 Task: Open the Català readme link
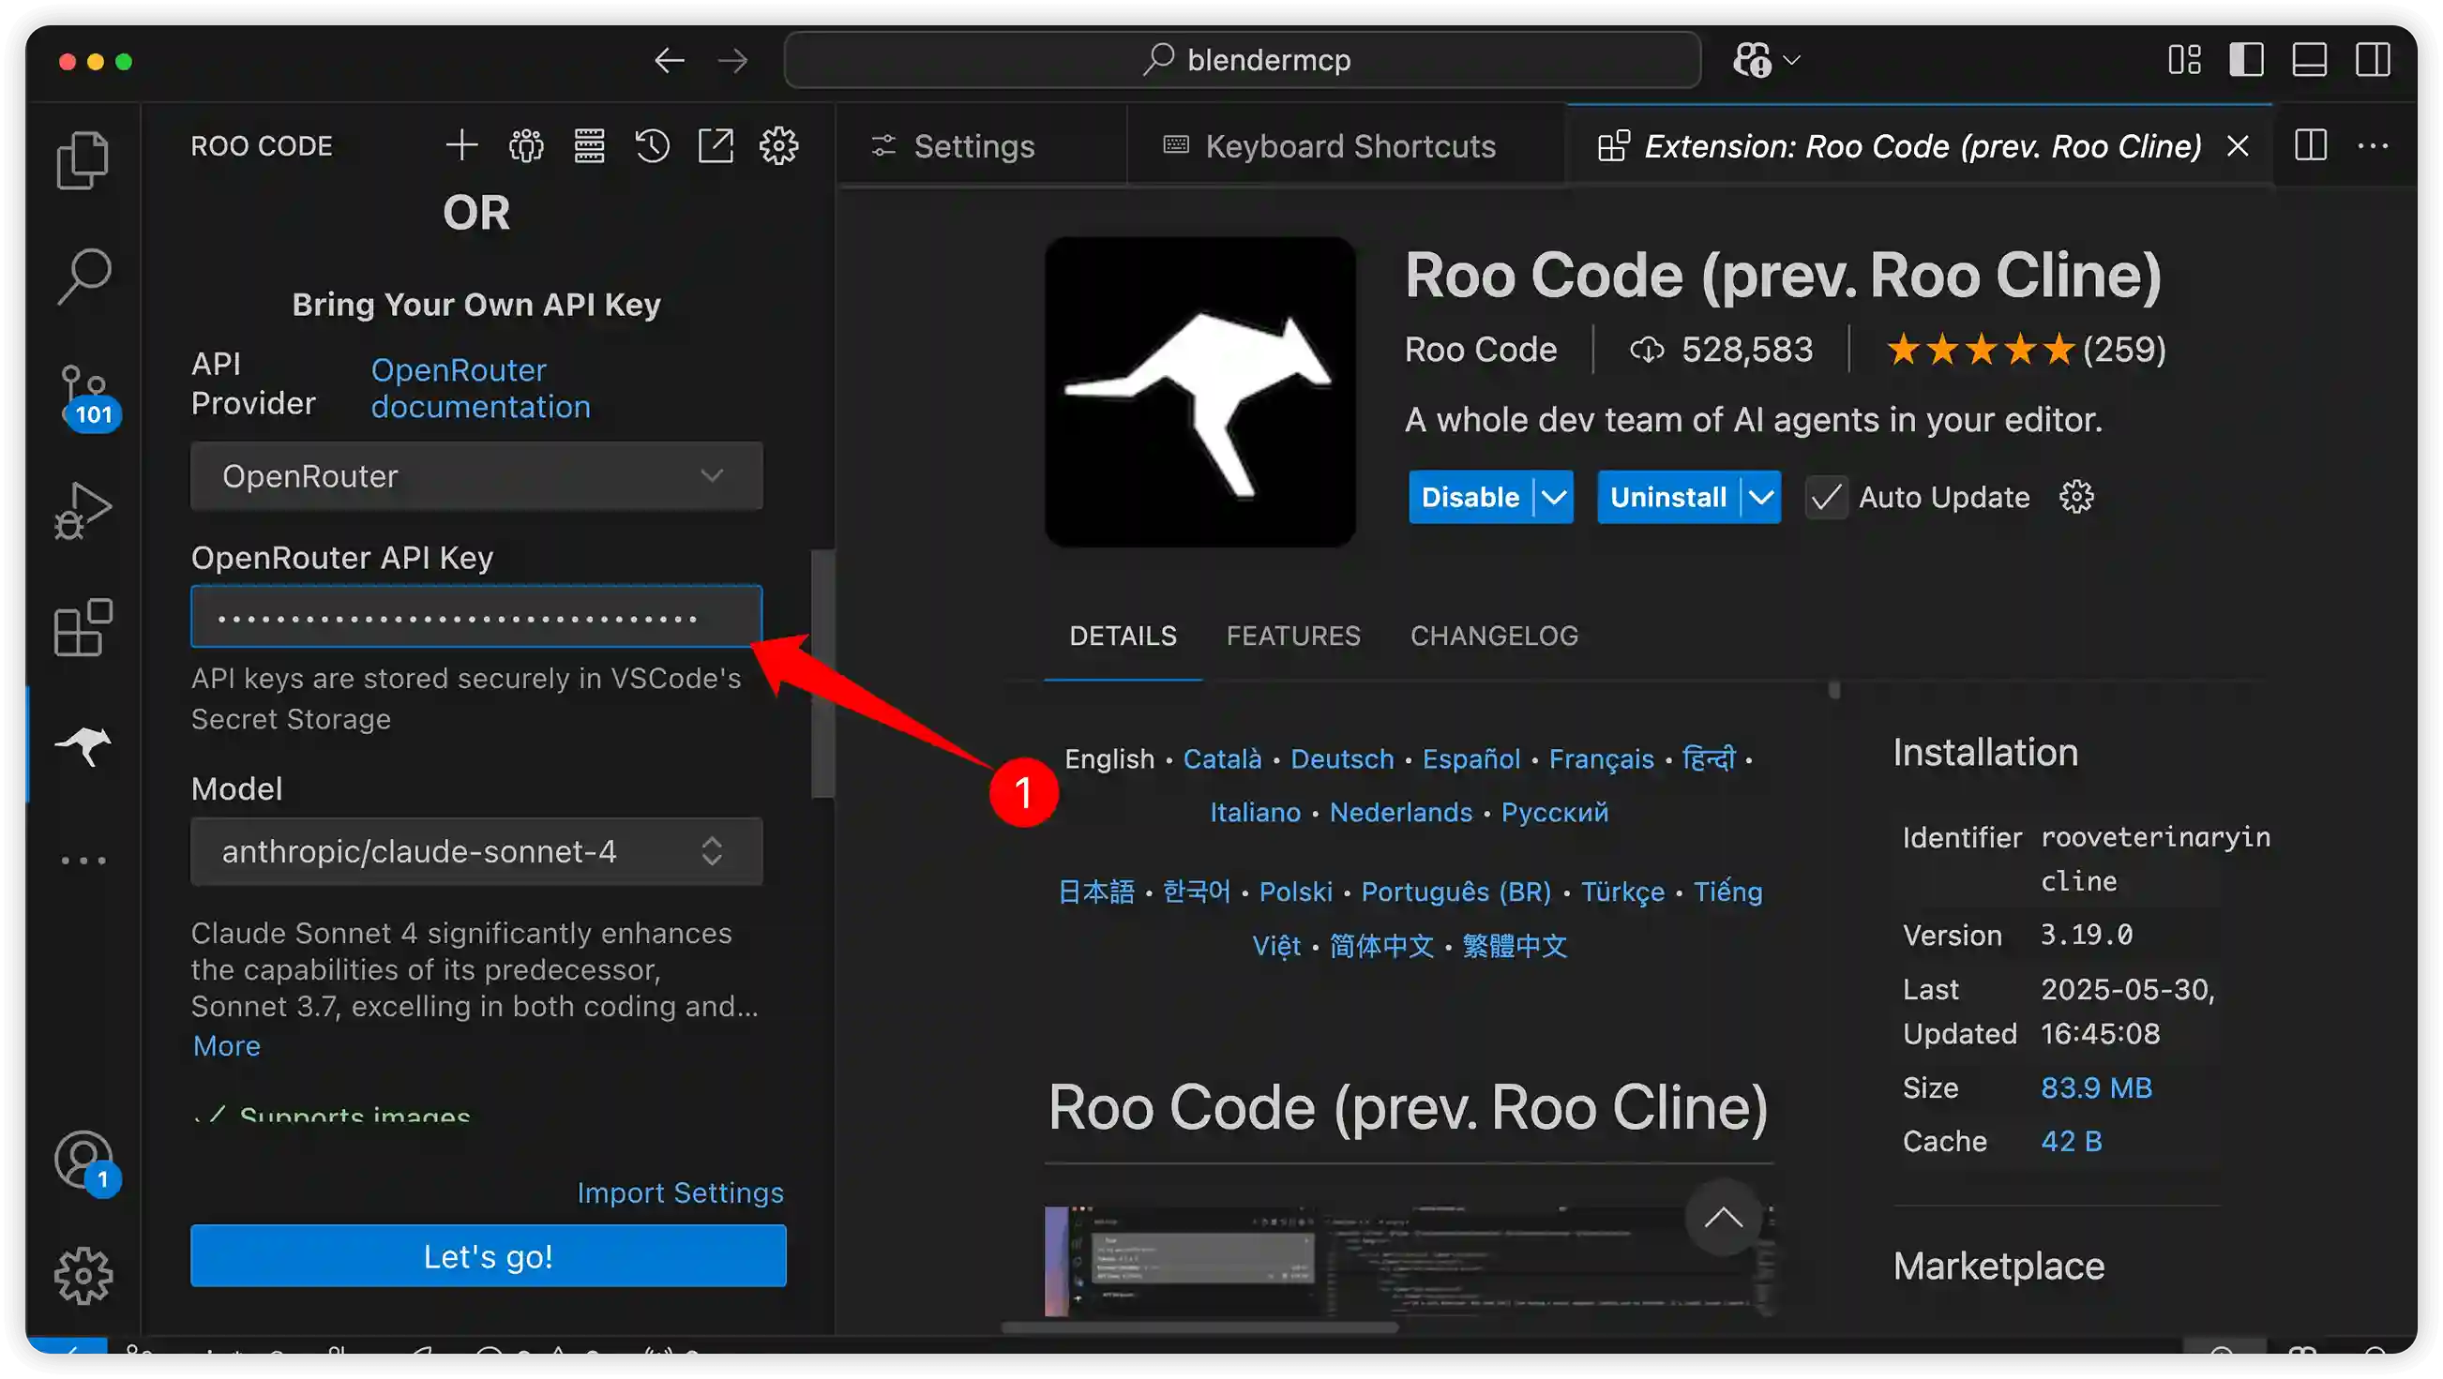(1223, 759)
